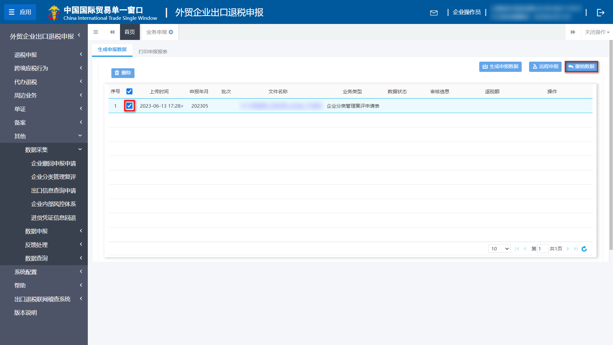
Task: Click the forward tabs arrow icon
Action: coord(573,32)
